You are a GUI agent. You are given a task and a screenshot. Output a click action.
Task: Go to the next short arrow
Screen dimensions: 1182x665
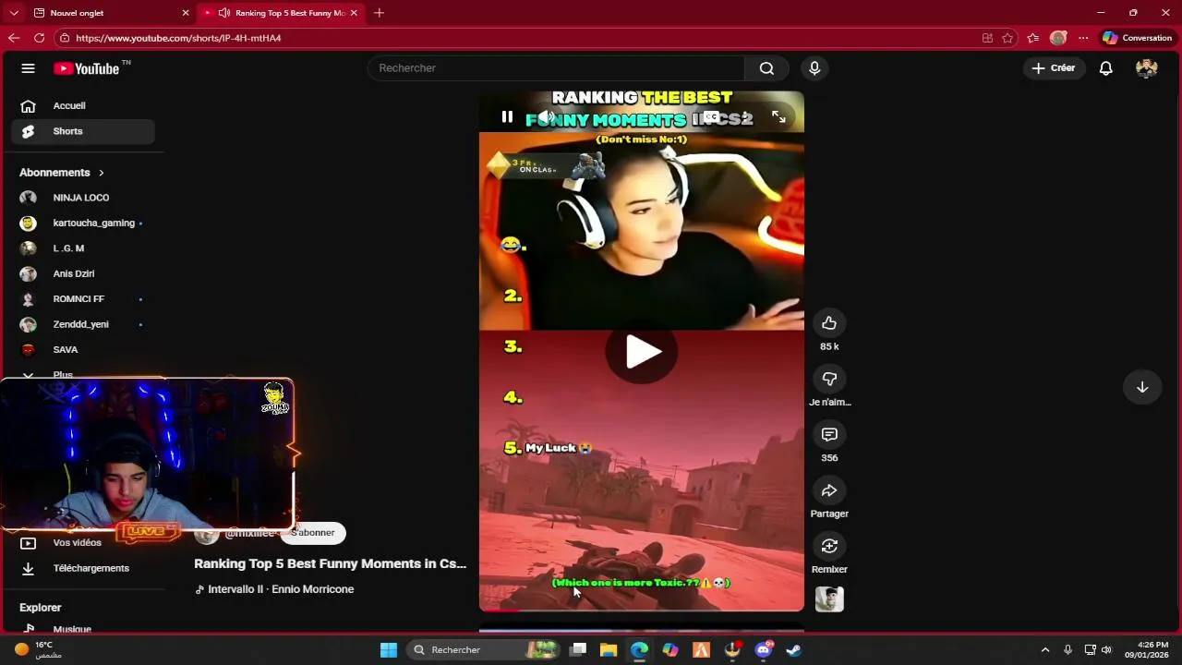[1142, 387]
